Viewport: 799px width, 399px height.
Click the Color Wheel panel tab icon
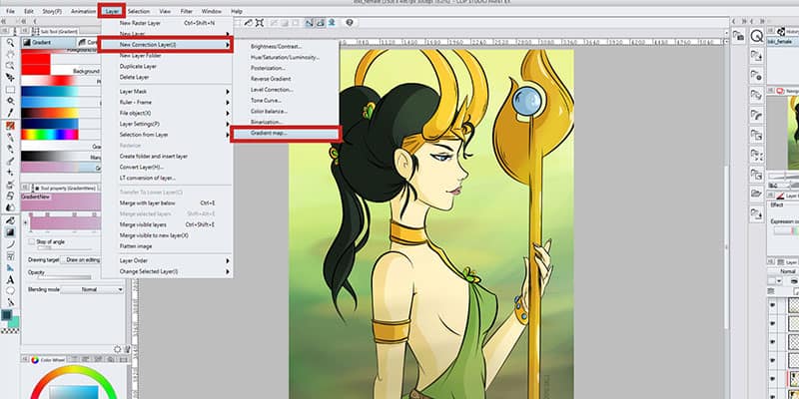click(x=35, y=360)
